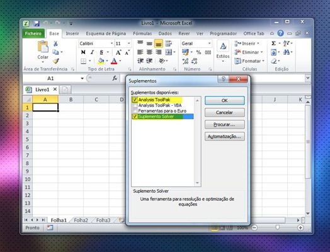Viewport: 330px width, 252px height.
Task: Click the center text icon
Action: click(149, 52)
